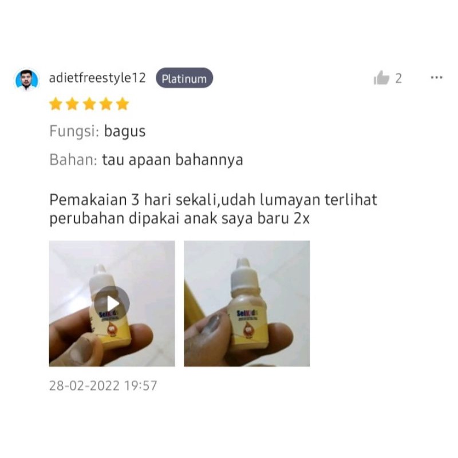Click the review text starting with 'Pemakaian 3 hari'

[213, 209]
